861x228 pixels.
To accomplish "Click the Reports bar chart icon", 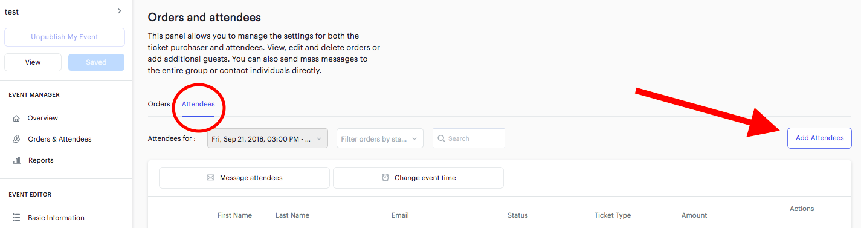I will pyautogui.click(x=16, y=160).
